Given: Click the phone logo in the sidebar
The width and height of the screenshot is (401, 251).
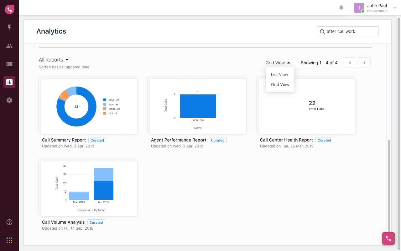Looking at the screenshot, I should (x=9, y=9).
